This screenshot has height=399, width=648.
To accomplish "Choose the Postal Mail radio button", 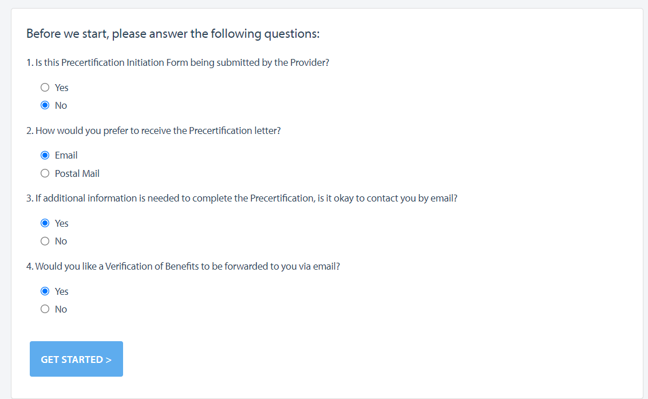I will [45, 173].
